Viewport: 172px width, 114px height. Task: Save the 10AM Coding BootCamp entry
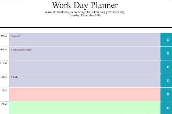168,53
